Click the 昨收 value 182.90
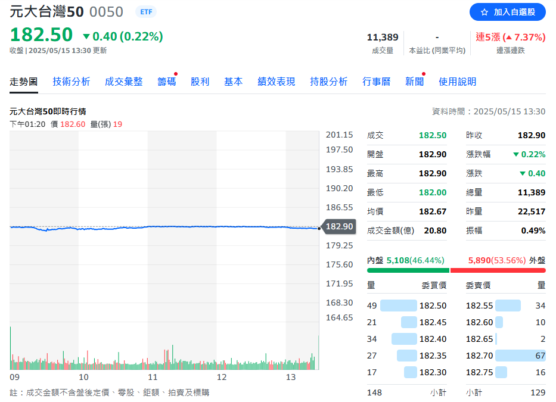Image resolution: width=556 pixels, height=402 pixels. coord(531,135)
